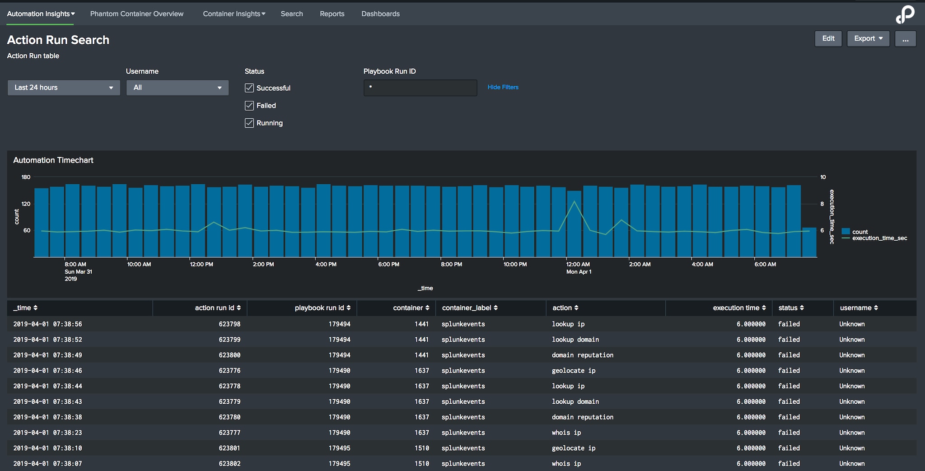Toggle the Failed status checkbox

click(249, 105)
